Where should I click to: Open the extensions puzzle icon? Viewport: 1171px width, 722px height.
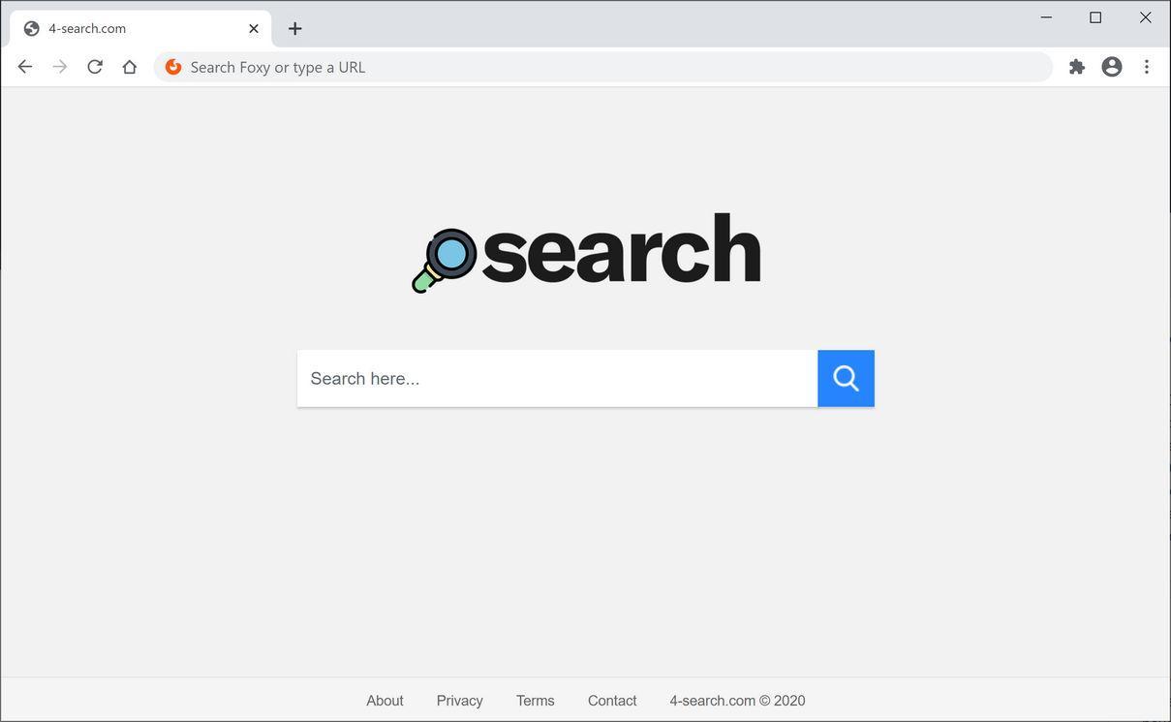[x=1077, y=67]
